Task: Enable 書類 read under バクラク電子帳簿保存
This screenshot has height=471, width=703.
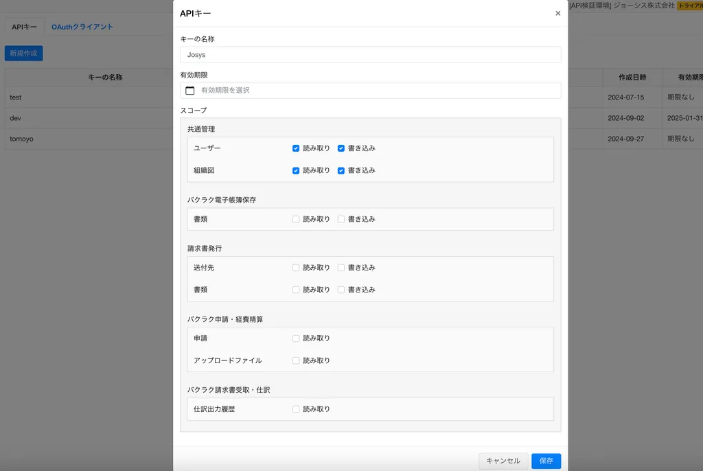Action: tap(296, 218)
